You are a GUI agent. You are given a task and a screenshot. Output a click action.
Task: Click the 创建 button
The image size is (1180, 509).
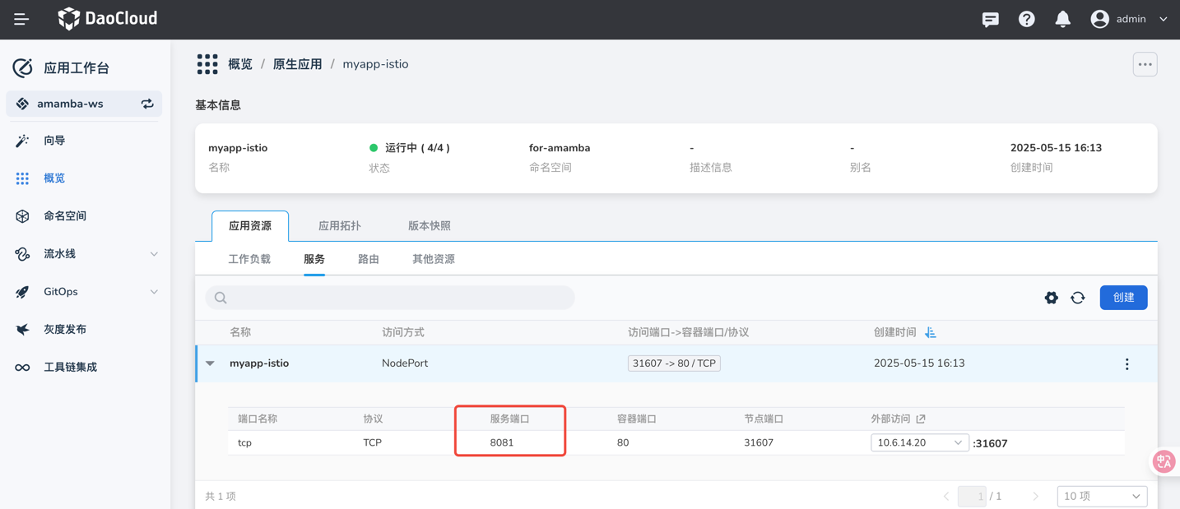click(1122, 298)
